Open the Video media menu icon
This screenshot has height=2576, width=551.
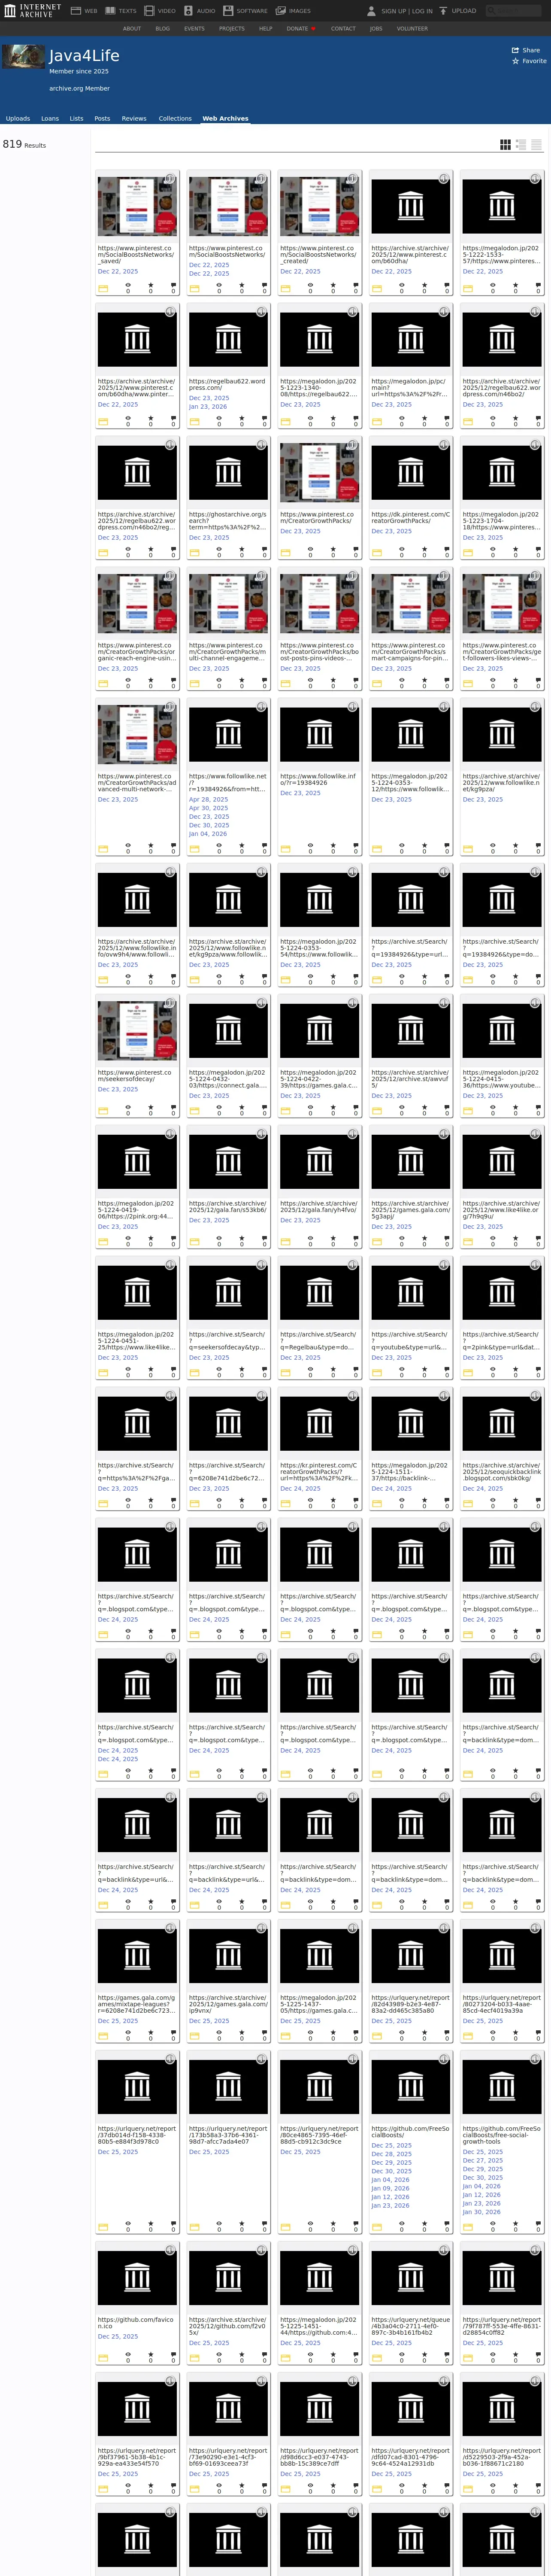pos(149,11)
